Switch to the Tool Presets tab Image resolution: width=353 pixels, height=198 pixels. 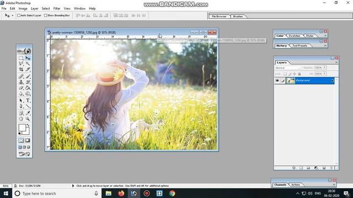[299, 46]
